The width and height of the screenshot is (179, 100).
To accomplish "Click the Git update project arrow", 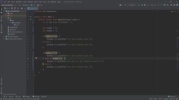I will click(x=156, y=5).
